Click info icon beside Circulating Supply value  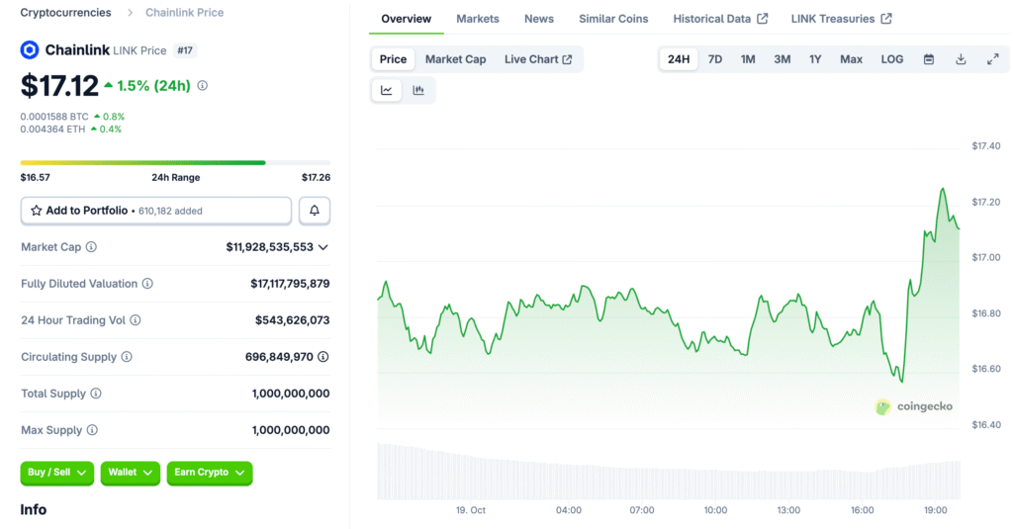coord(323,357)
